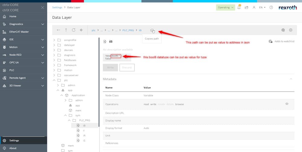Select the iI variable in tree
The height and width of the screenshot is (152, 302).
click(84, 131)
